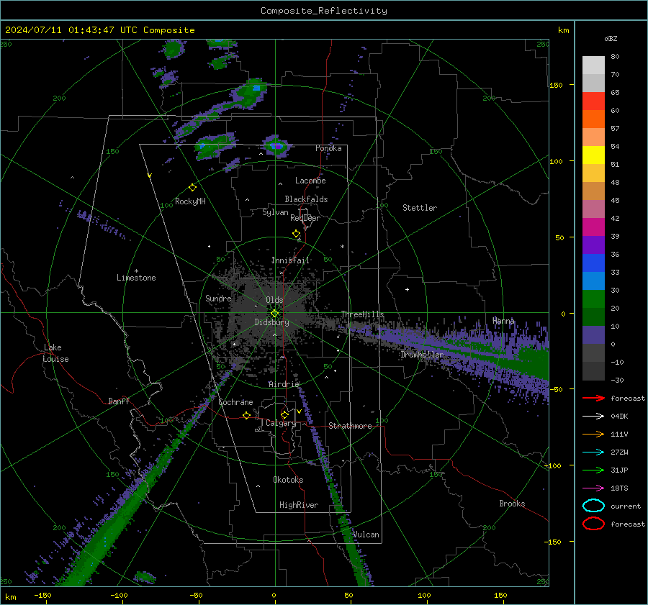The image size is (648, 605).
Task: Click the Vulcan city label
Action: click(x=366, y=535)
